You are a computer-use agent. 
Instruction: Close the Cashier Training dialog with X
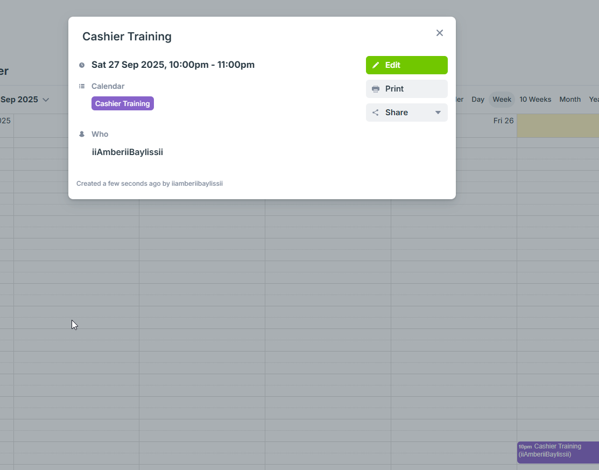(440, 33)
